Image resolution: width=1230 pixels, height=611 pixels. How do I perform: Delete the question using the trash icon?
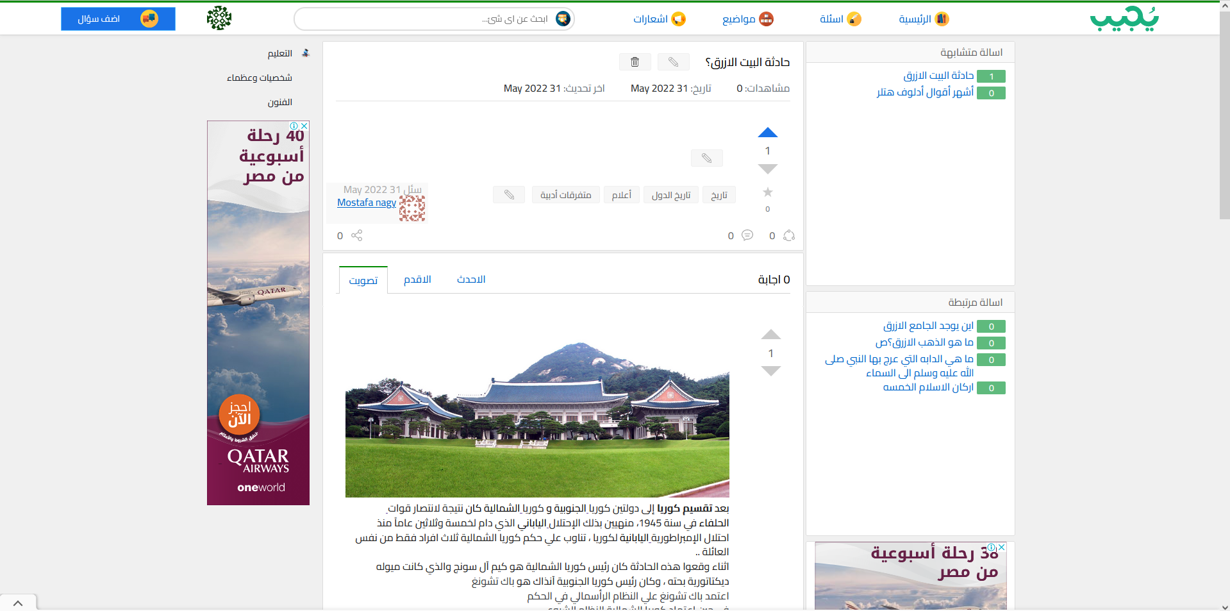coord(635,62)
